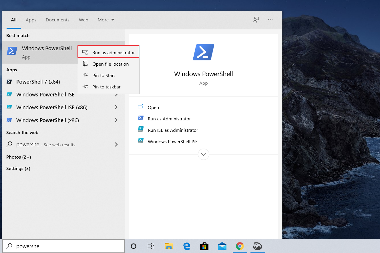Screen dimensions: 380x253
Task: Launch Google Chrome from taskbar
Action: pos(240,246)
